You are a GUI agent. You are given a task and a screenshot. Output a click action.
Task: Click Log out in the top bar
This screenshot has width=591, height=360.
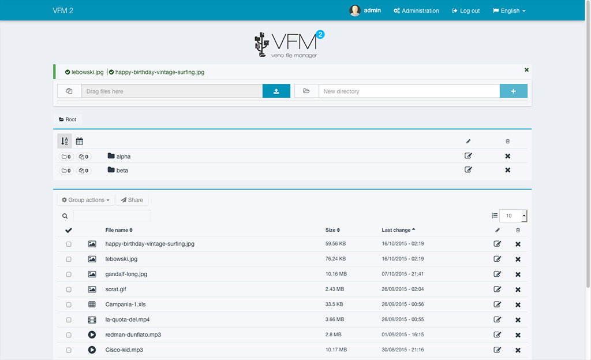pos(466,10)
